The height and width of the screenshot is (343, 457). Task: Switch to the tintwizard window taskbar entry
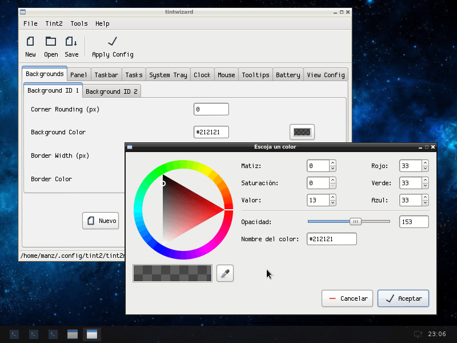pos(73,334)
